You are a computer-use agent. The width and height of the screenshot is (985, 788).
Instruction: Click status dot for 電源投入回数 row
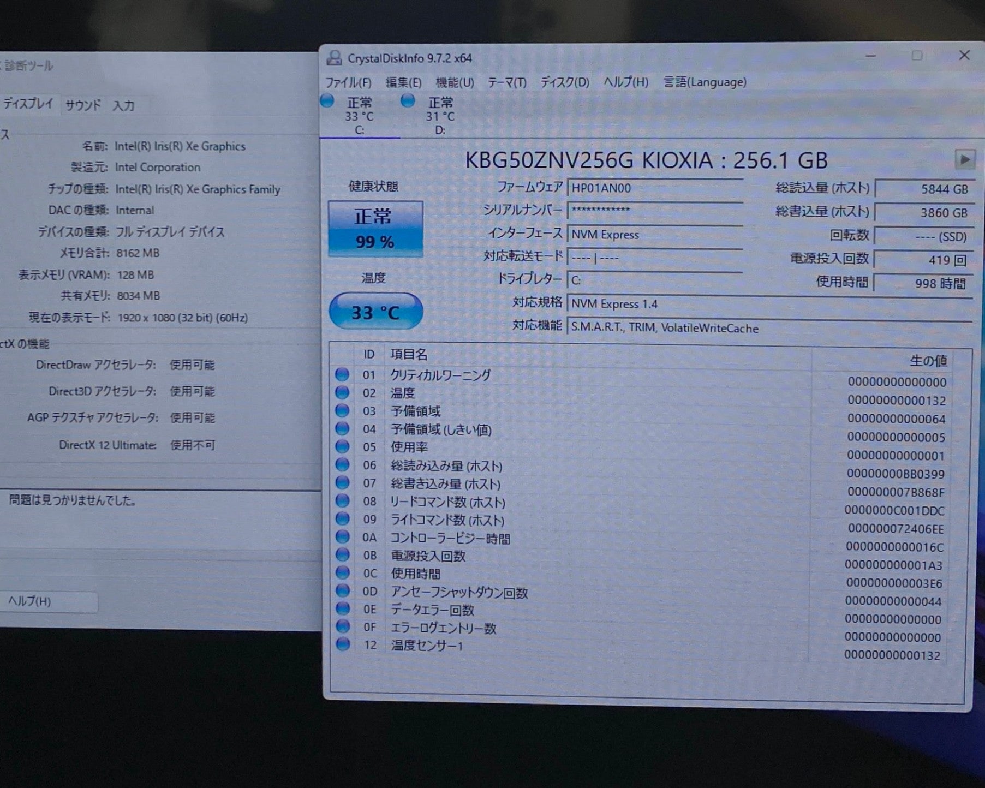(x=342, y=554)
